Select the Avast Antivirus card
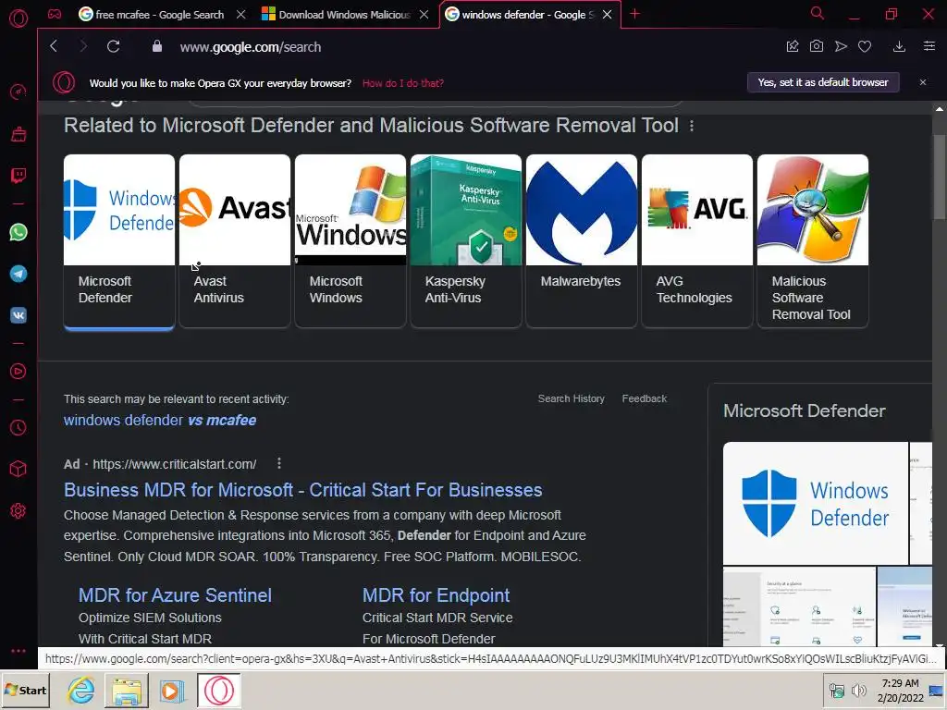The height and width of the screenshot is (710, 947). click(235, 241)
